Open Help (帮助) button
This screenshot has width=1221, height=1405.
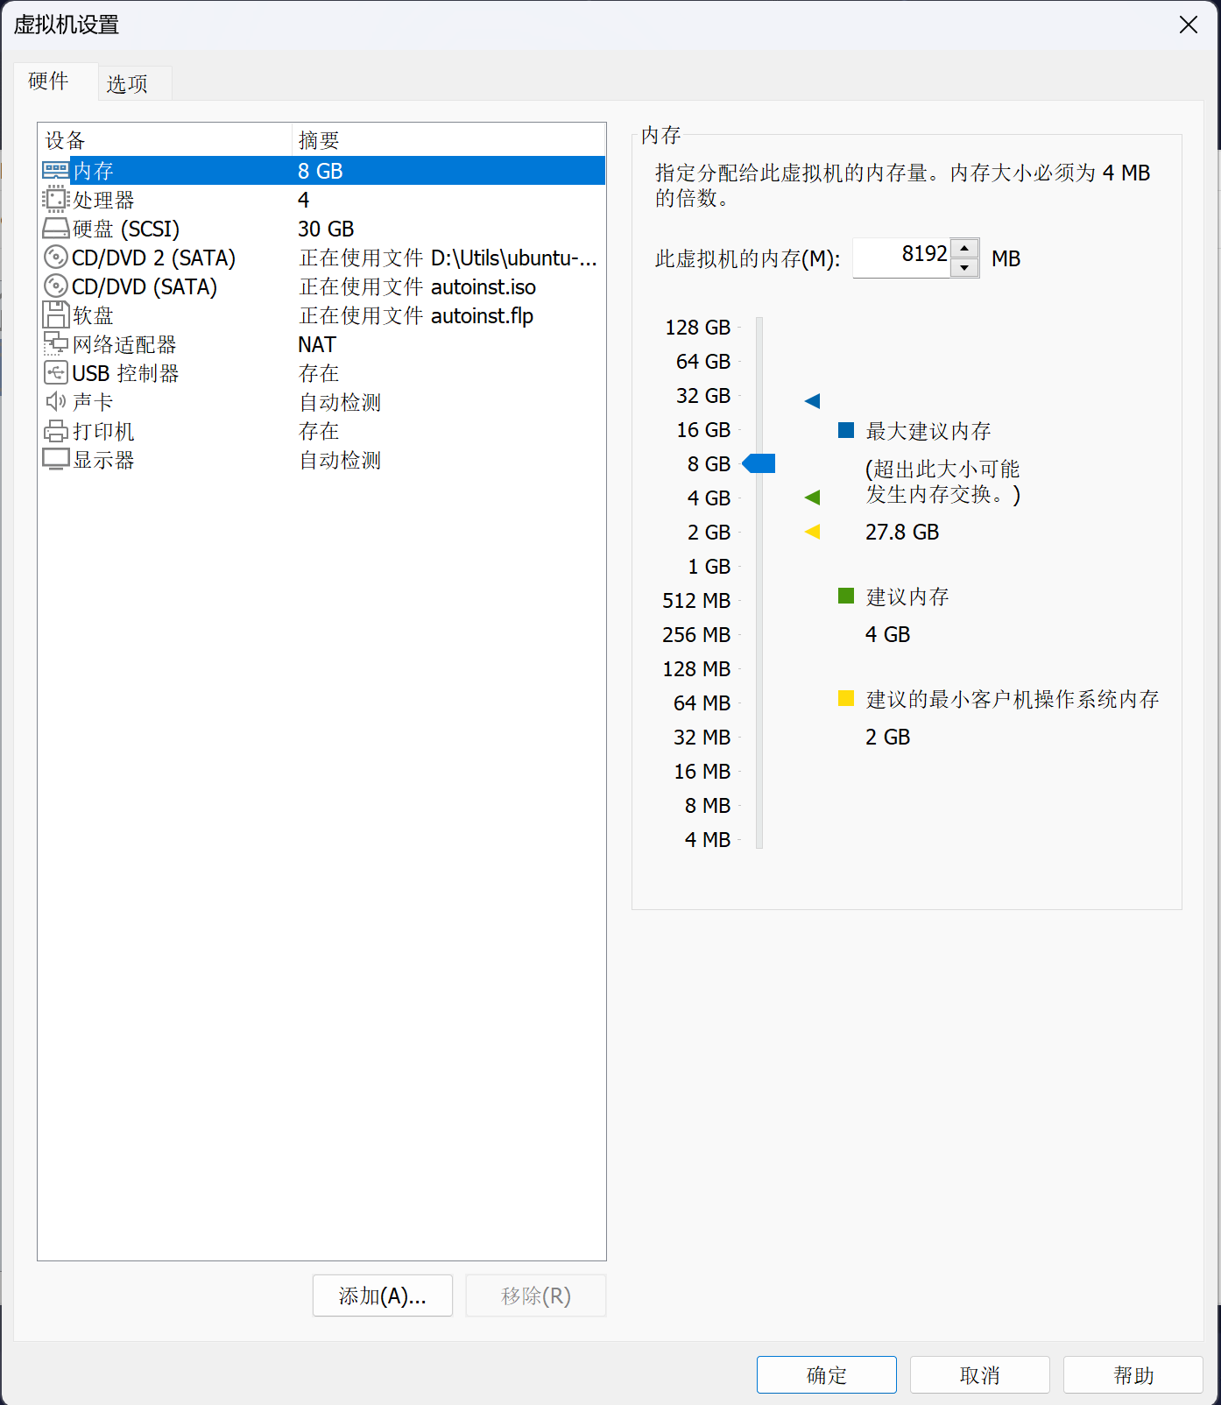pyautogui.click(x=1133, y=1375)
